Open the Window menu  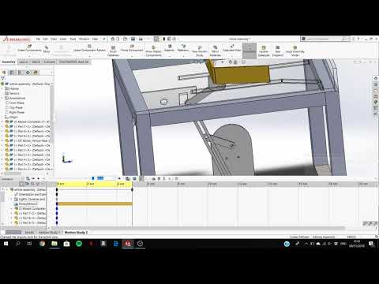[x=84, y=39]
